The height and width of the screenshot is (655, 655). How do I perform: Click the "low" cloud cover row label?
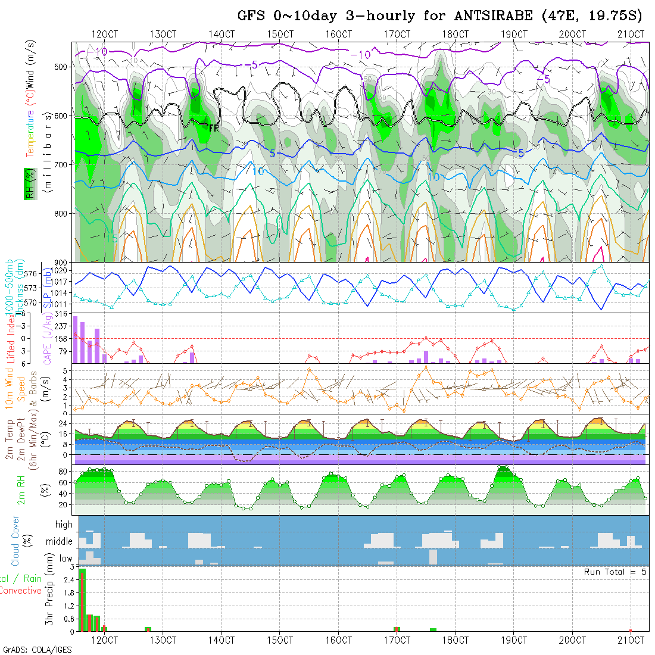(x=65, y=559)
